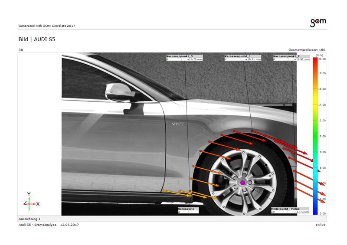
Task: Click the Ausrichtung 1 alignment label
Action: point(29,219)
